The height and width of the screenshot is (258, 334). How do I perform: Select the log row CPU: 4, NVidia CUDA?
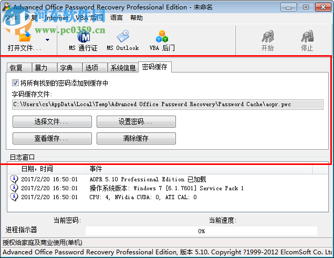168,197
